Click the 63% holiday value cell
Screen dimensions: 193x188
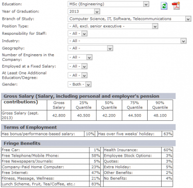[x=167, y=134]
